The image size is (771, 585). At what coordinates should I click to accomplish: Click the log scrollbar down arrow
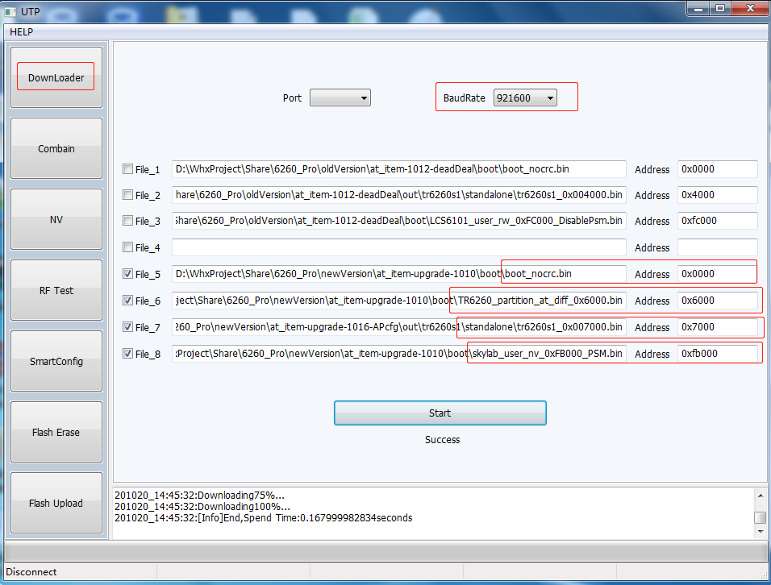pyautogui.click(x=761, y=532)
